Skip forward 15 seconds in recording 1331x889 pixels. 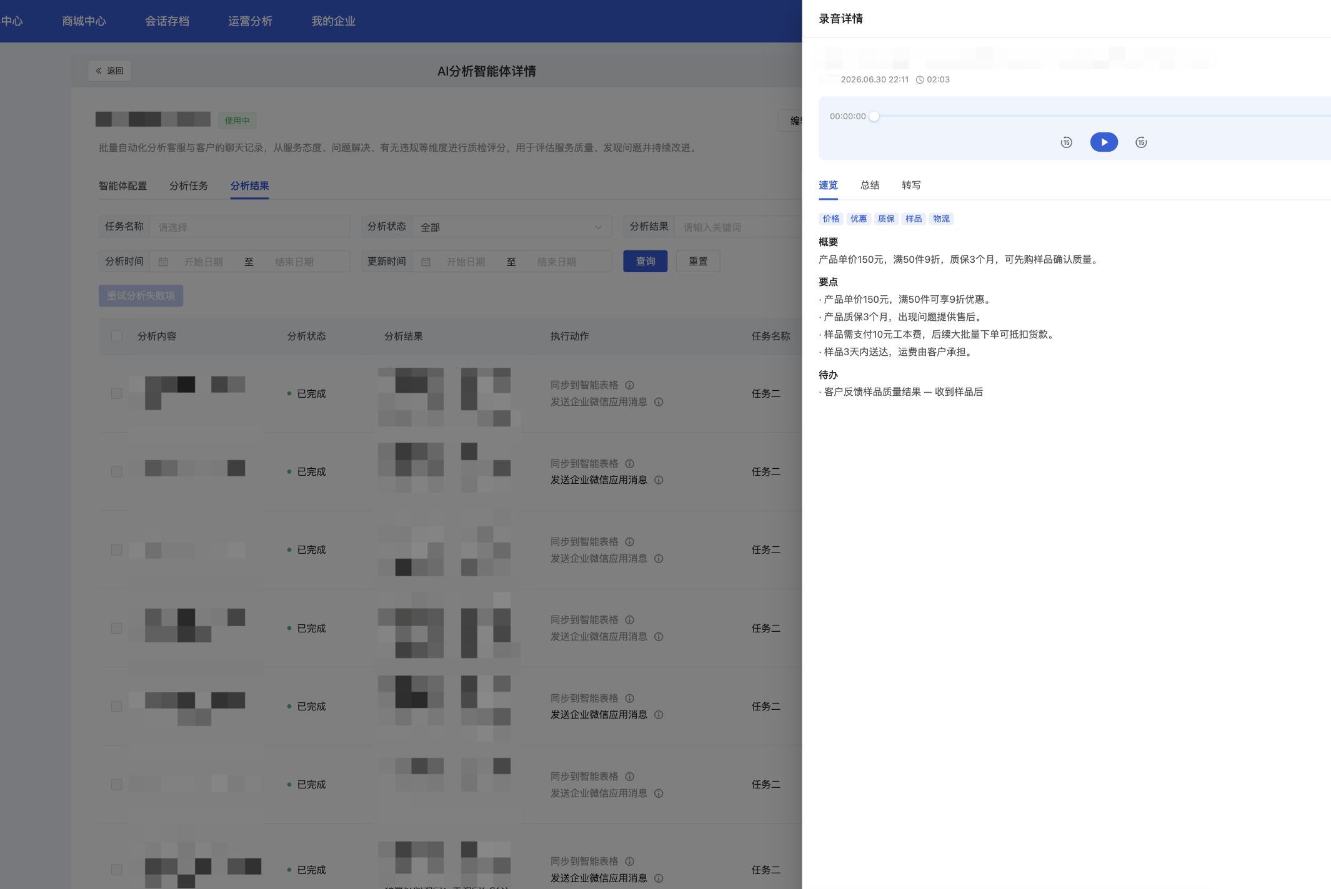(x=1141, y=142)
